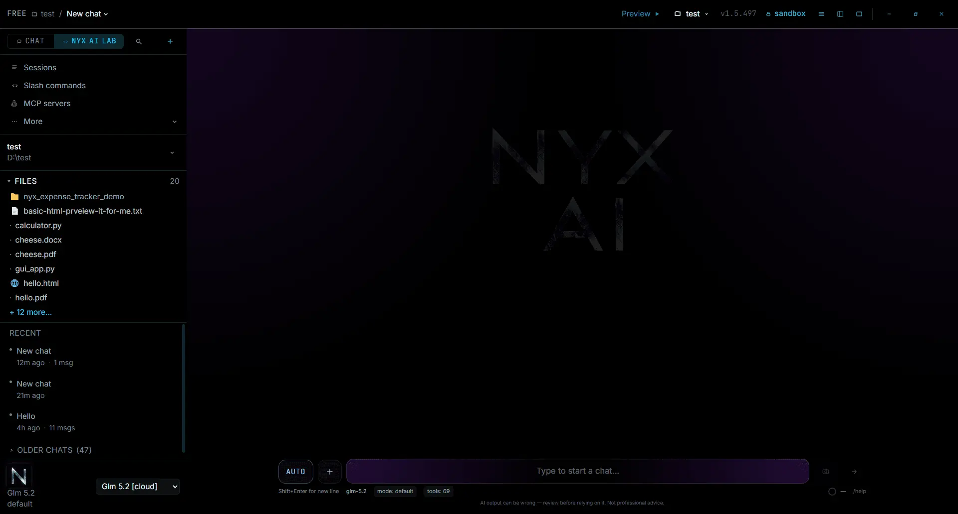This screenshot has height=514, width=958.
Task: Click the NYX N logo in the bottom left
Action: click(x=19, y=477)
